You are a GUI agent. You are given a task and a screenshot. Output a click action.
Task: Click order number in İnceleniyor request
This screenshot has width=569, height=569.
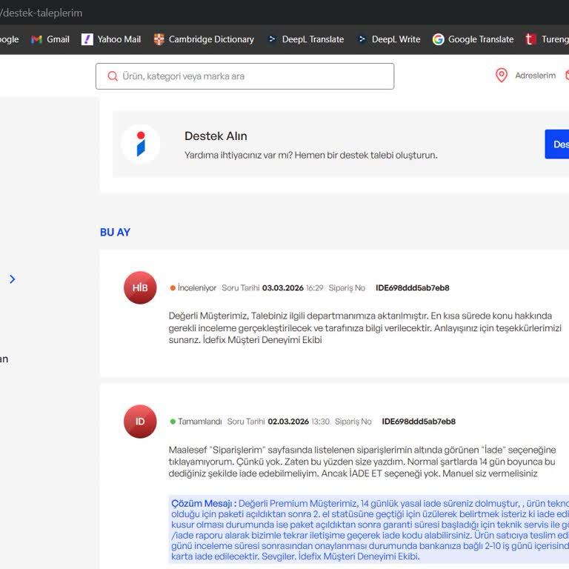[412, 288]
